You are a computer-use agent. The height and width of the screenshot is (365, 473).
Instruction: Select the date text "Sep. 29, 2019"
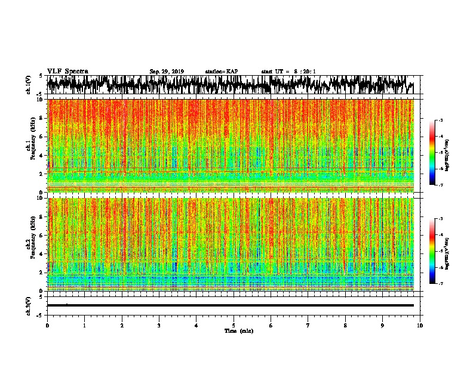point(167,72)
